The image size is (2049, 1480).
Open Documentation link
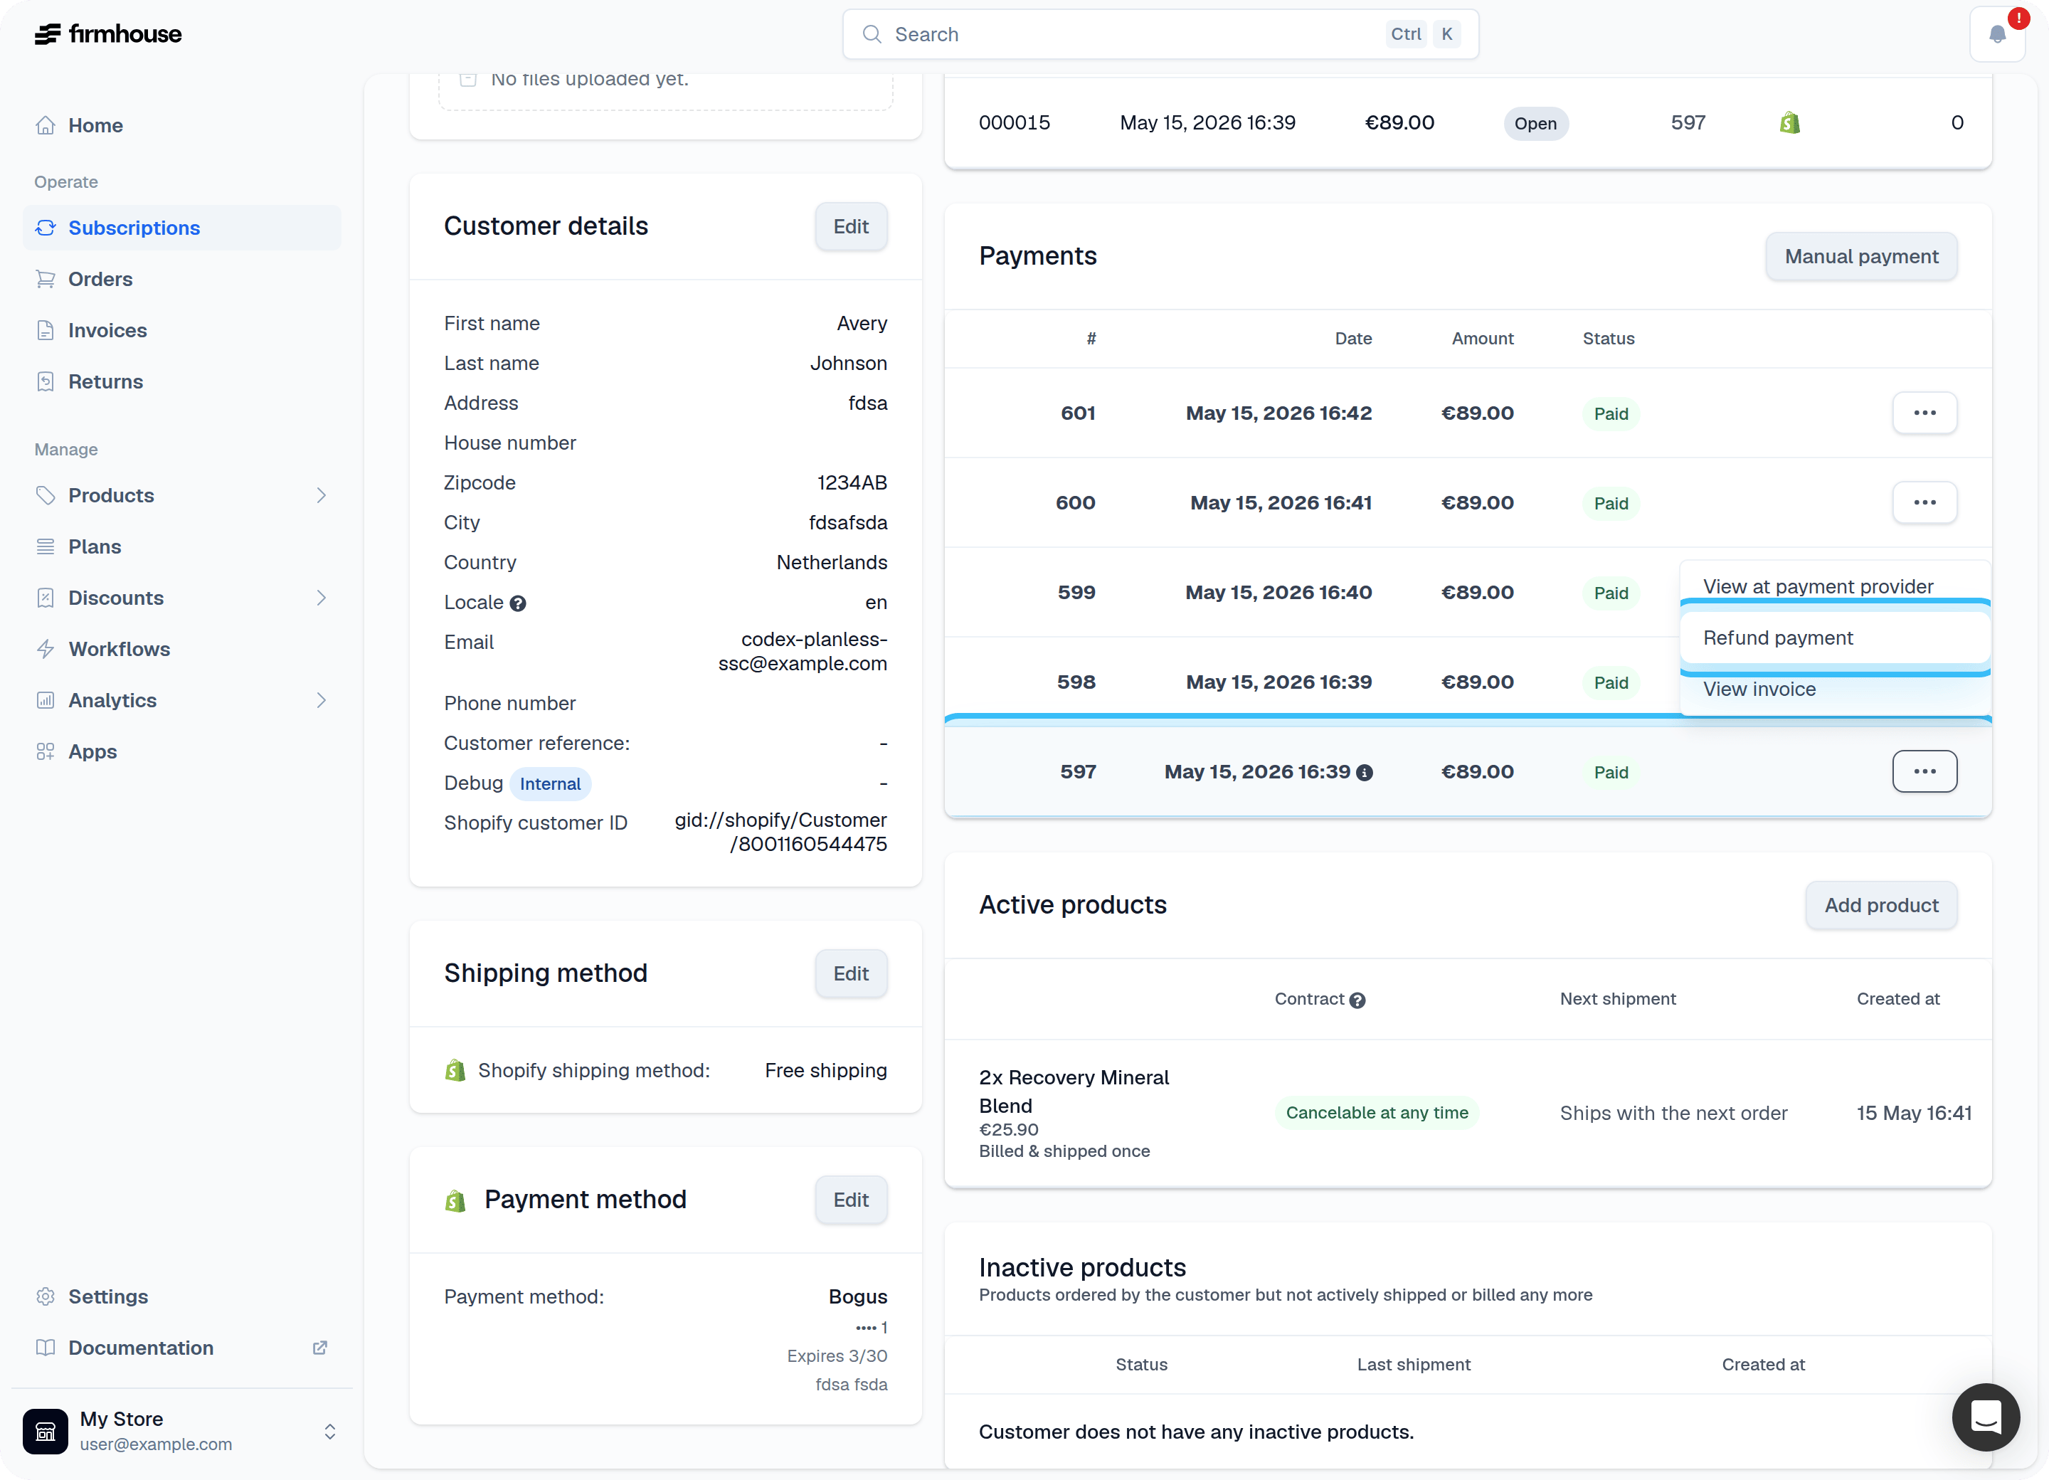click(181, 1348)
